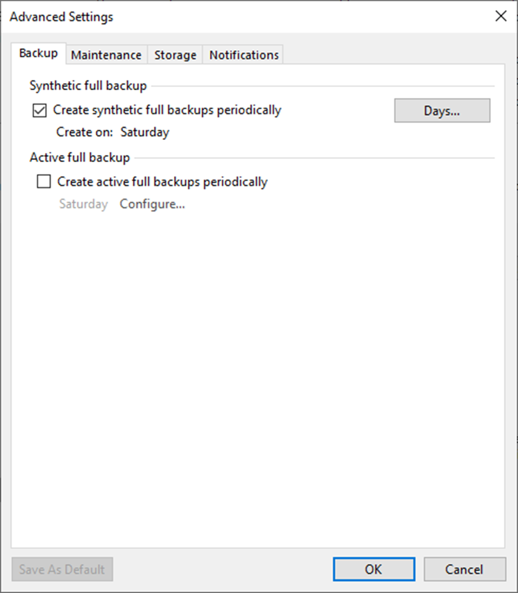Select the Notifications tab
The width and height of the screenshot is (518, 593).
[244, 55]
